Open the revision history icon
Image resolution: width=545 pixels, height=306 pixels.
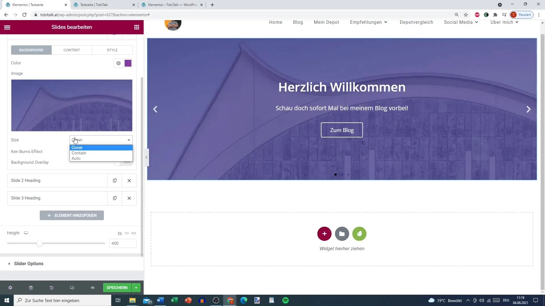pos(51,288)
